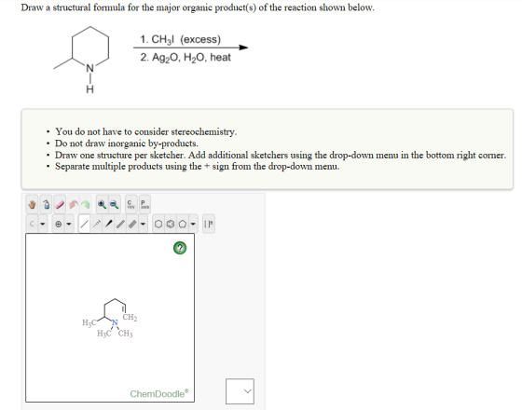Select the positive charge tool
This screenshot has width=522, height=410.
point(58,224)
